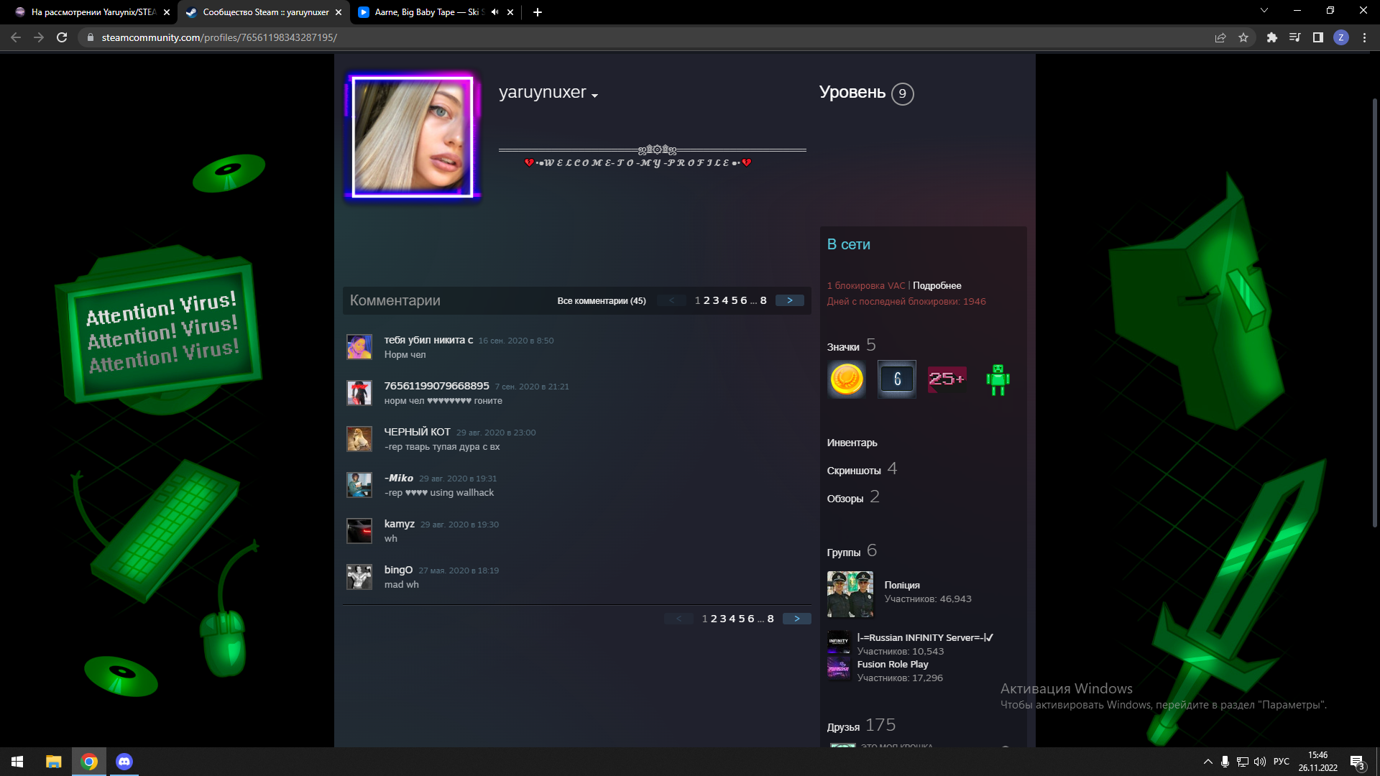This screenshot has width=1380, height=776.
Task: Show hidden system tray icons
Action: pyautogui.click(x=1207, y=762)
